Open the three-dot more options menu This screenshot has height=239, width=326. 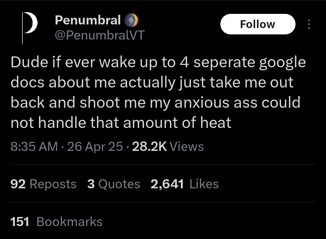point(308,24)
